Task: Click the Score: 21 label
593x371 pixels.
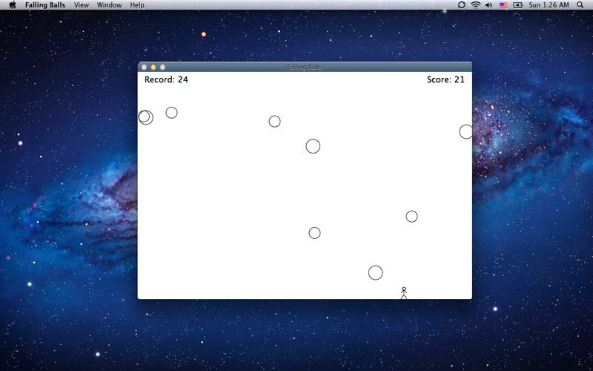Action: tap(445, 79)
